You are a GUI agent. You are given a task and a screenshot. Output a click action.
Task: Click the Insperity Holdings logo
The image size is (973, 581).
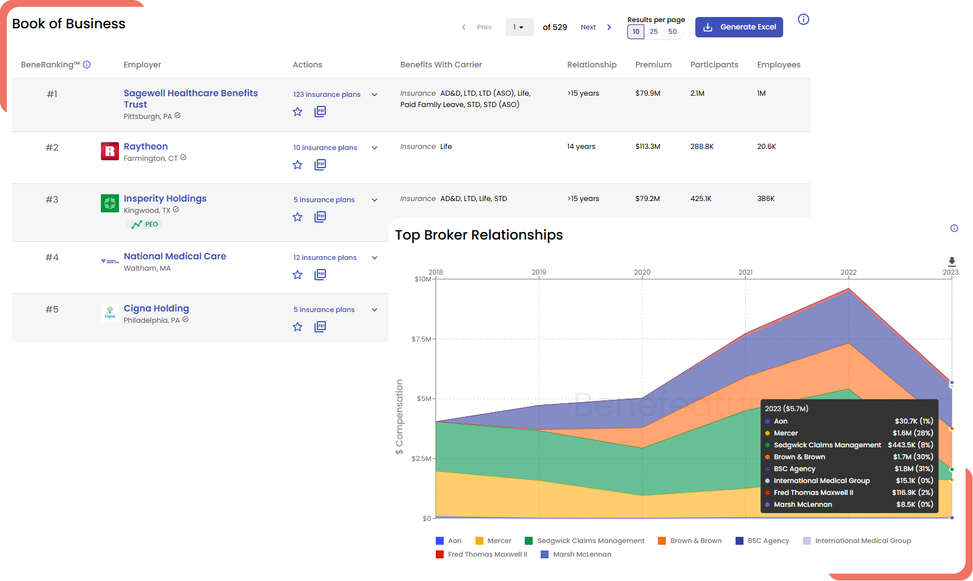pyautogui.click(x=110, y=203)
